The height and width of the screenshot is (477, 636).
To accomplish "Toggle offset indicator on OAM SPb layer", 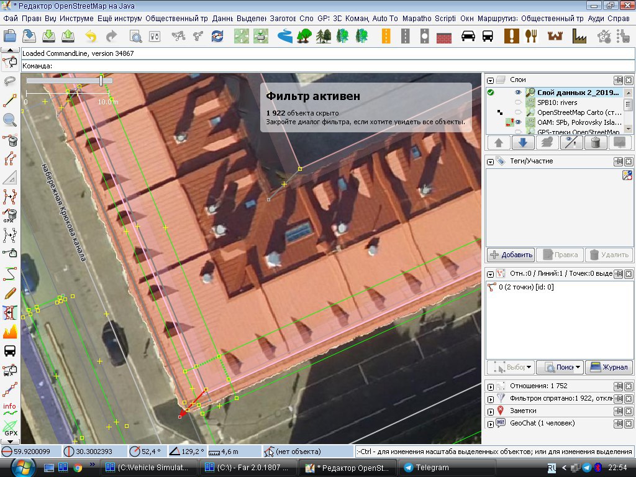I will pyautogui.click(x=509, y=122).
